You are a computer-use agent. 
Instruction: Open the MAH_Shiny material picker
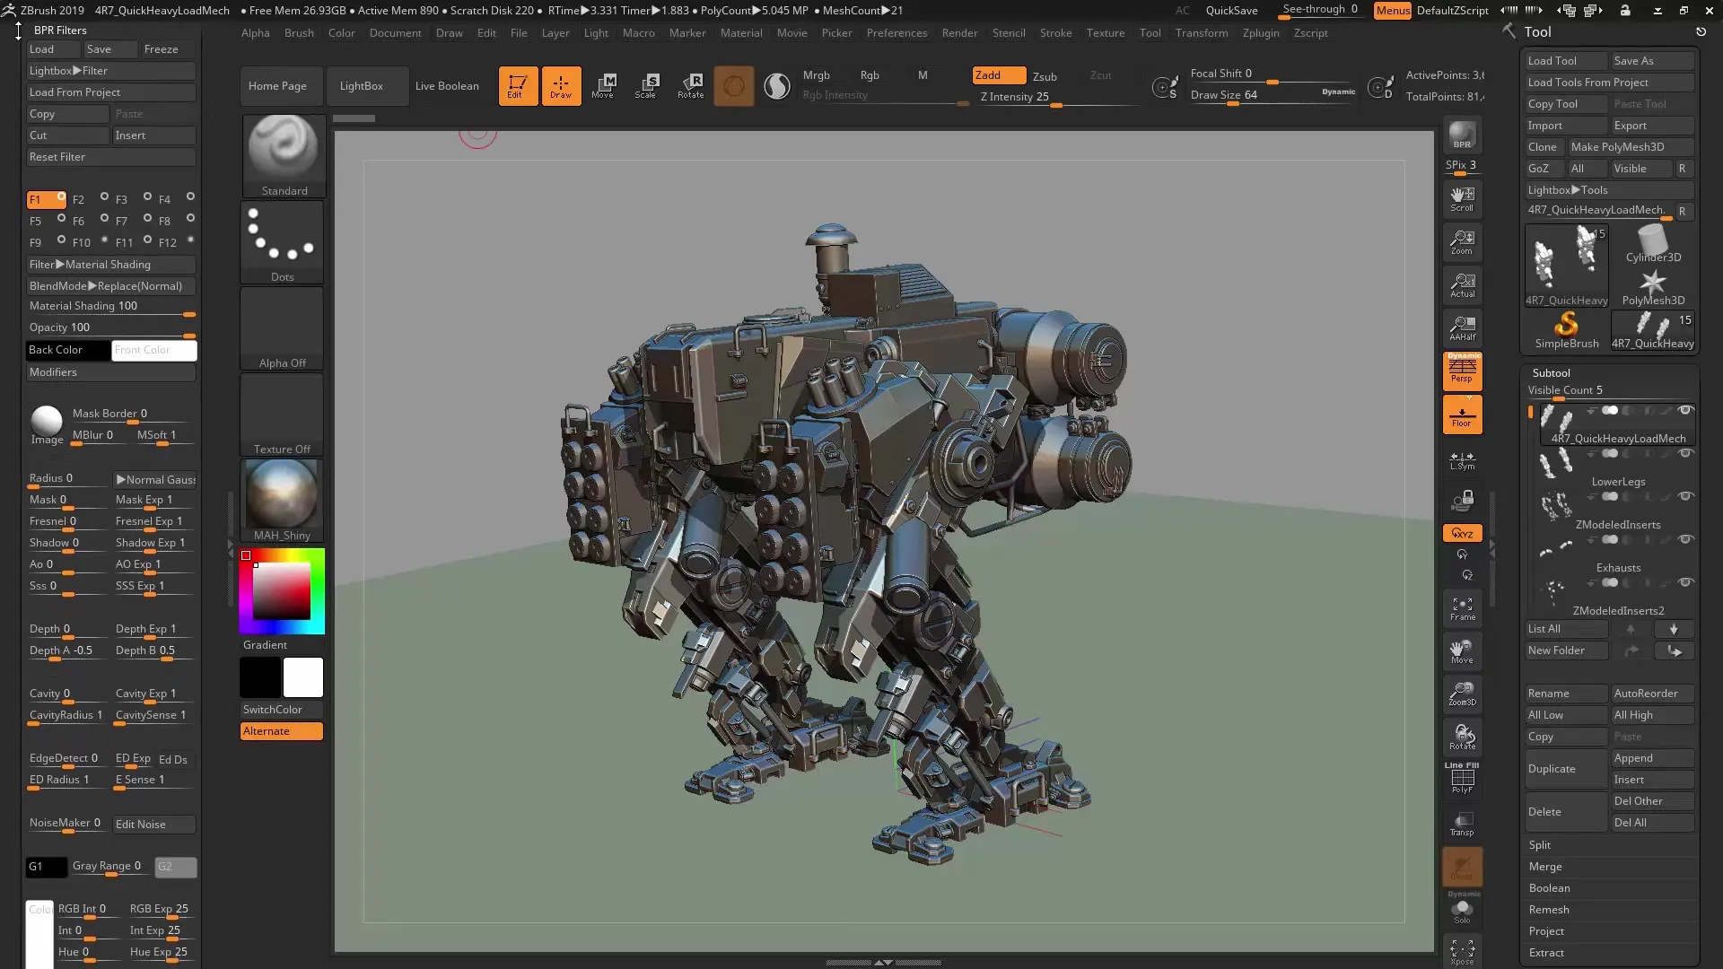[283, 500]
